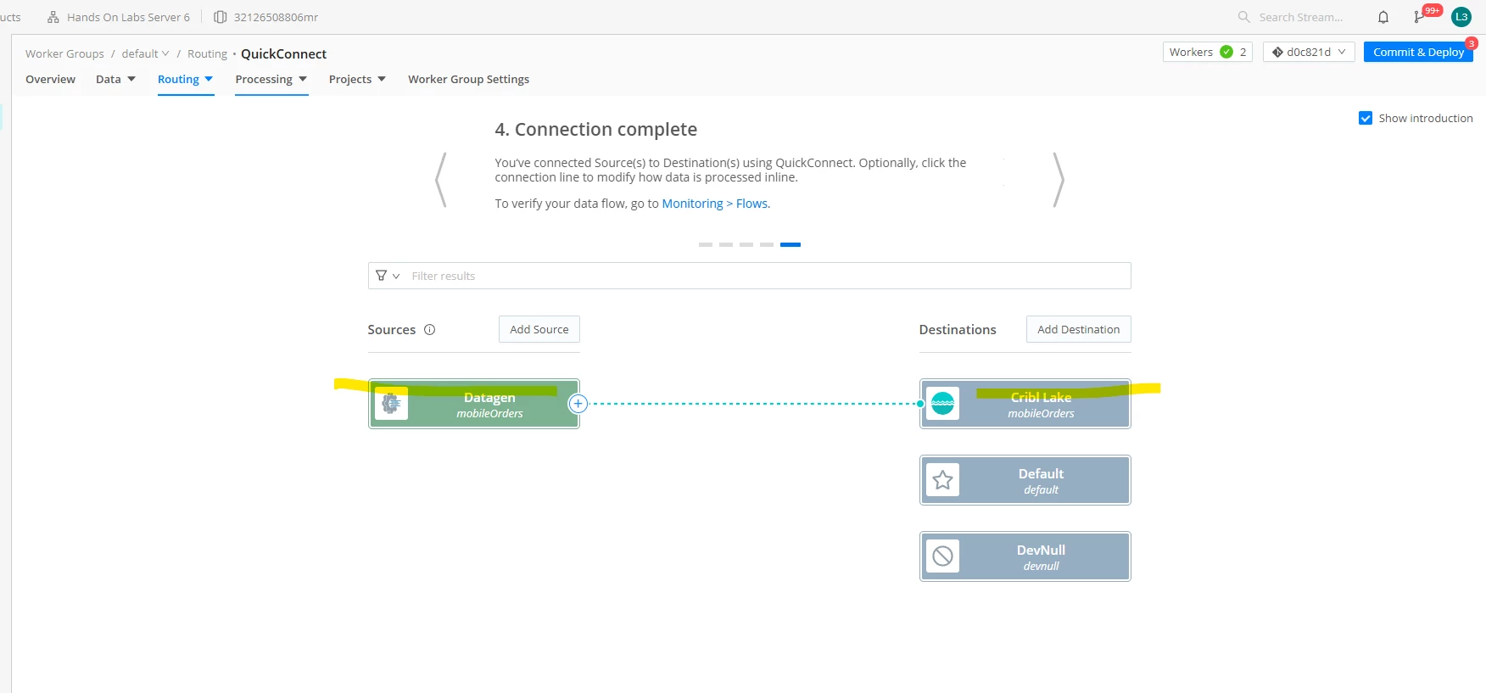1486x693 pixels.
Task: Open the d0c821d version dropdown
Action: [1309, 52]
